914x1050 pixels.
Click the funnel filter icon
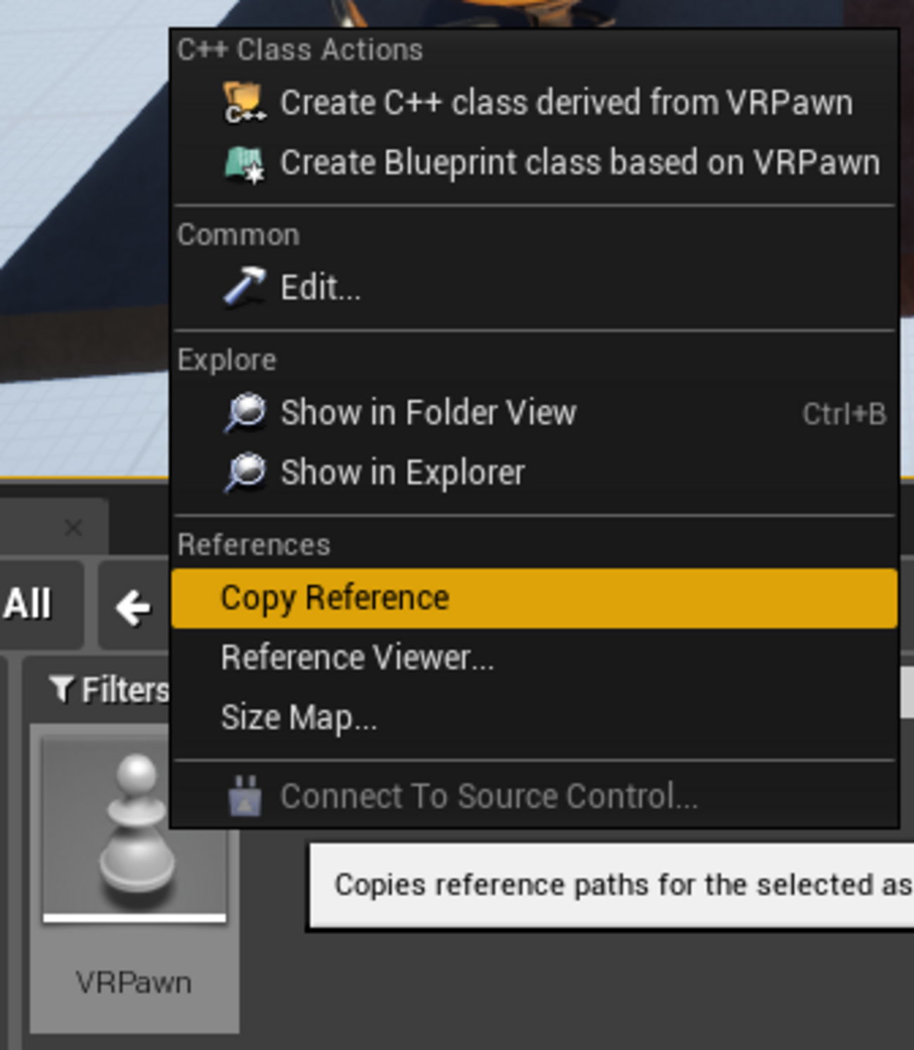pos(62,689)
